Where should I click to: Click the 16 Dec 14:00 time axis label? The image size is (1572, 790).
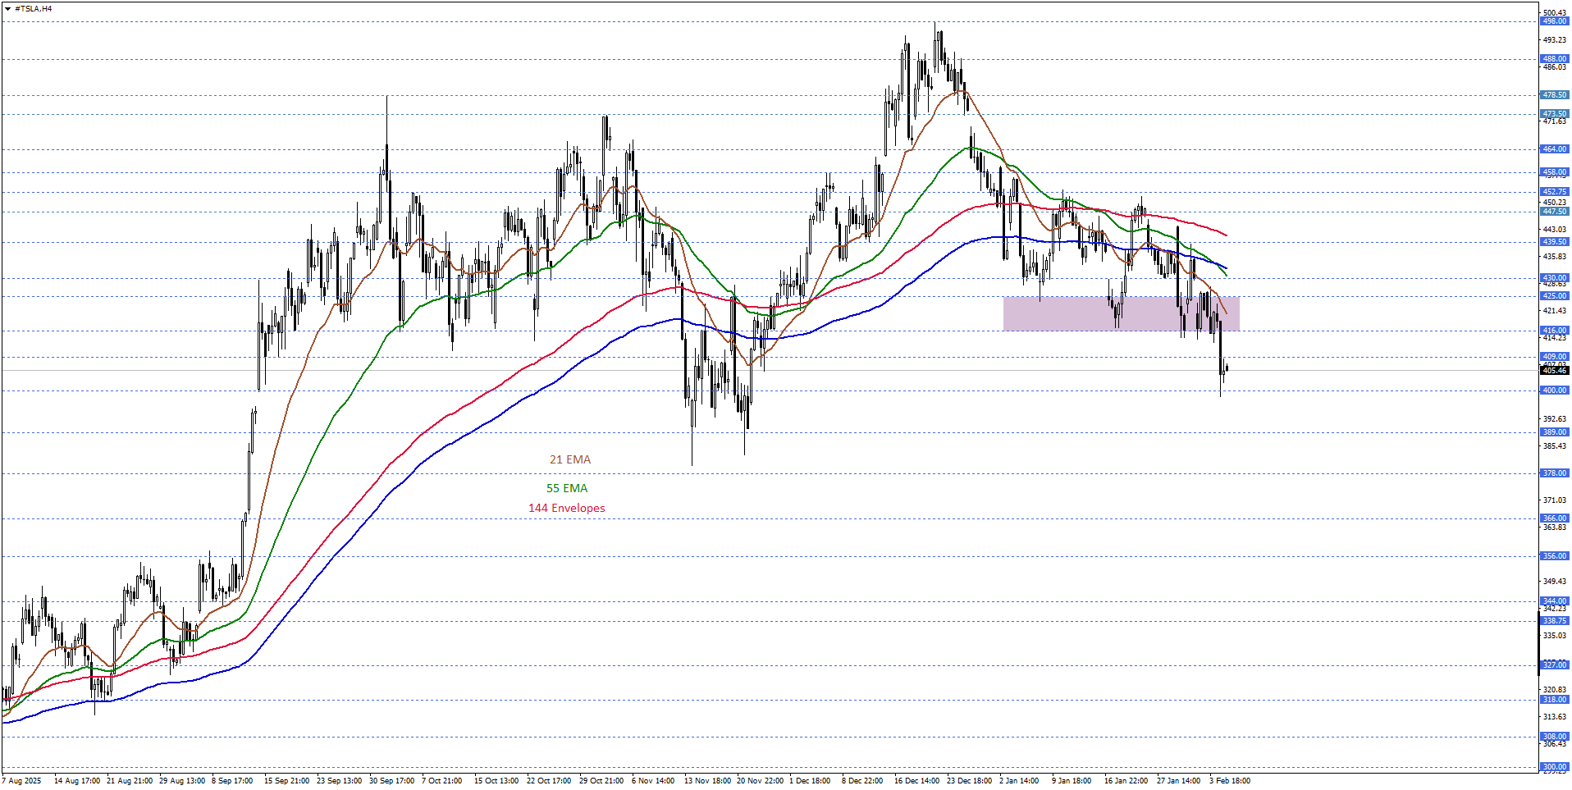(x=916, y=781)
